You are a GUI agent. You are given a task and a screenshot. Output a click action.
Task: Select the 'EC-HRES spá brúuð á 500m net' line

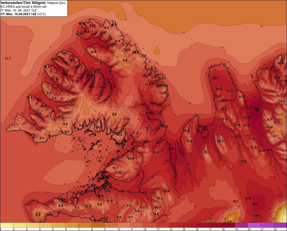tap(24, 7)
